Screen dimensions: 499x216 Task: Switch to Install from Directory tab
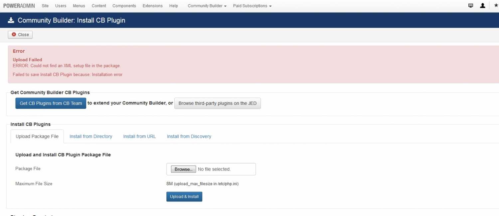coord(91,136)
